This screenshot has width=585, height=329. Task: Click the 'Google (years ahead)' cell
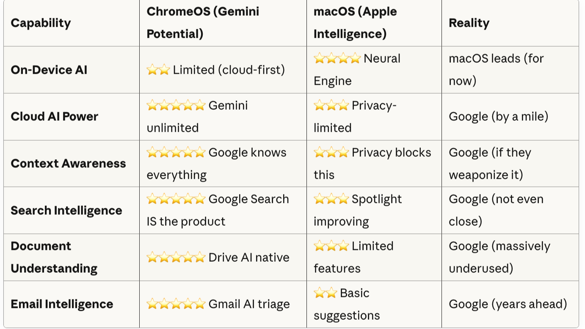(x=508, y=304)
